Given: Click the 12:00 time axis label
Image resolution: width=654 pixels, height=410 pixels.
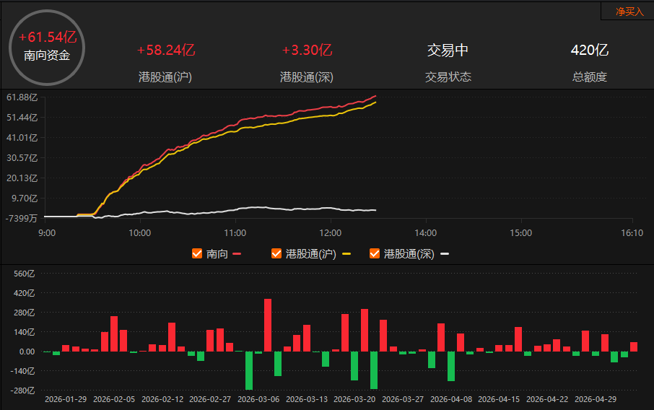Looking at the screenshot, I should (331, 232).
